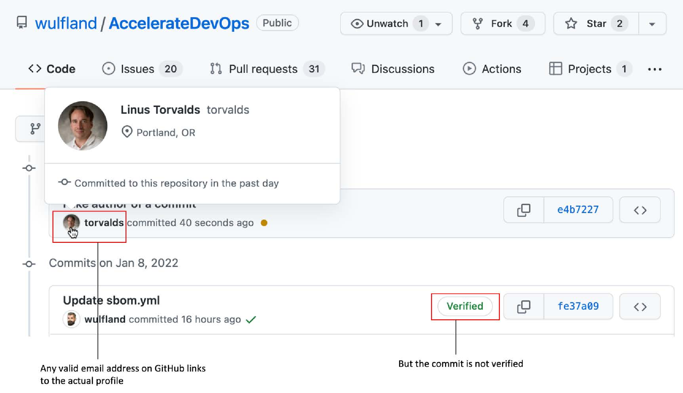The image size is (683, 393).
Task: Click the Fork button
Action: 503,24
